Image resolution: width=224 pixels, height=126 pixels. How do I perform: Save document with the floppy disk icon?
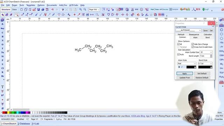pos(38,9)
